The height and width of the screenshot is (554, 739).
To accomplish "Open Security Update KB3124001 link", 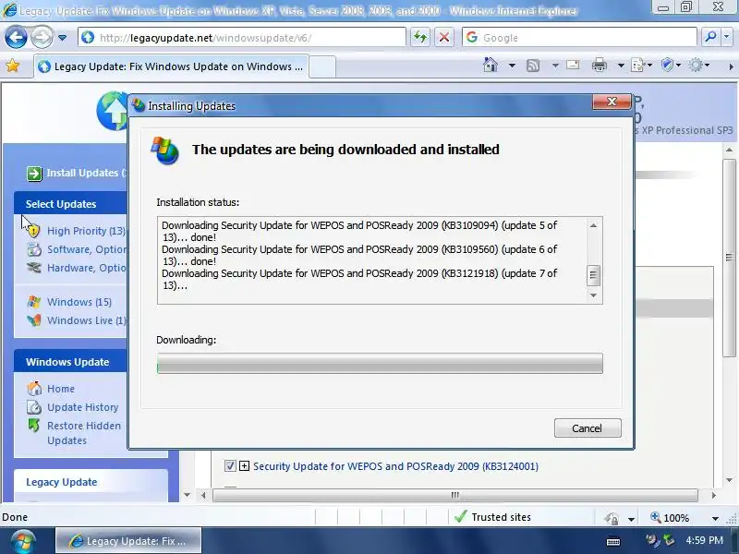I will point(395,466).
